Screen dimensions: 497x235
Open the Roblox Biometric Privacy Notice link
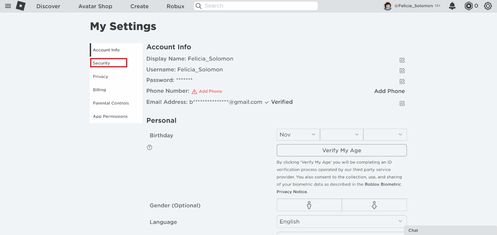click(x=339, y=188)
